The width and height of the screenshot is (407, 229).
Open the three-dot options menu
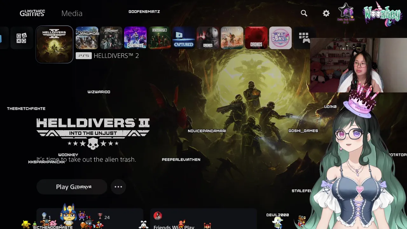(118, 187)
